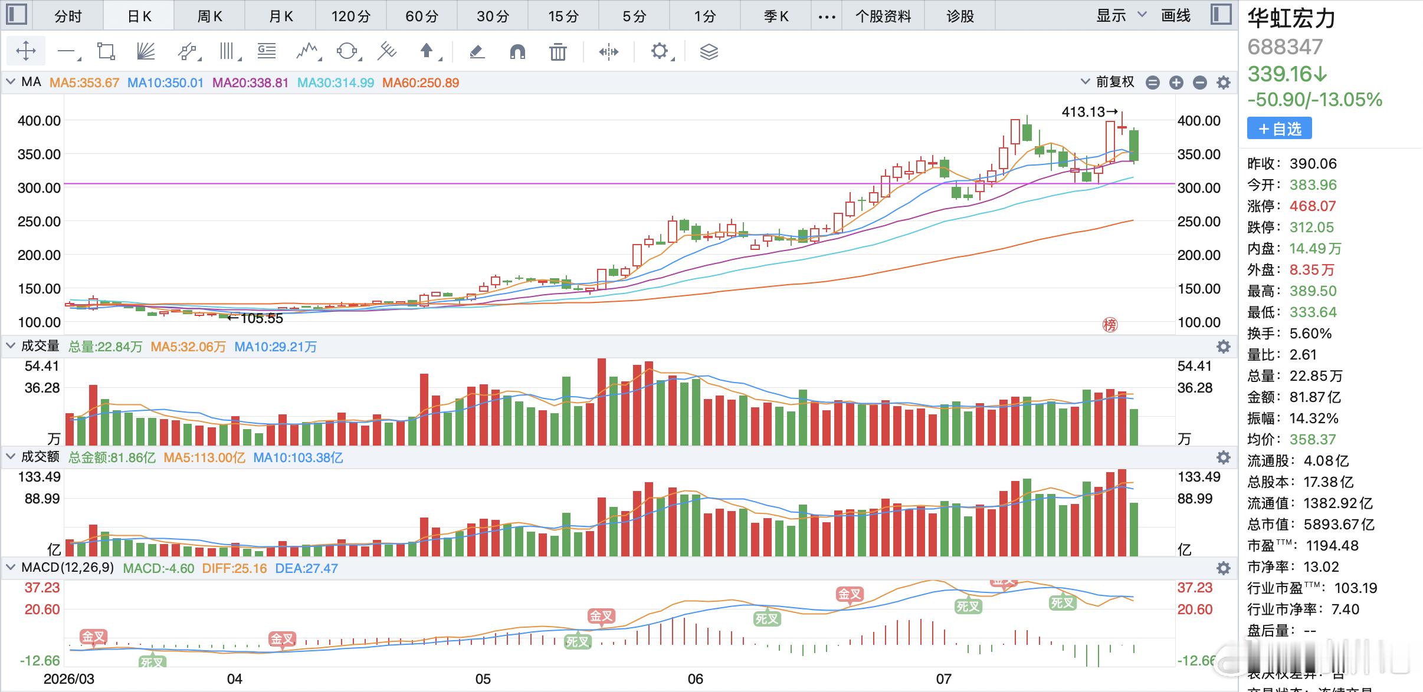Screen dimensions: 1423x692
Task: Open 个股资料 page
Action: click(883, 16)
